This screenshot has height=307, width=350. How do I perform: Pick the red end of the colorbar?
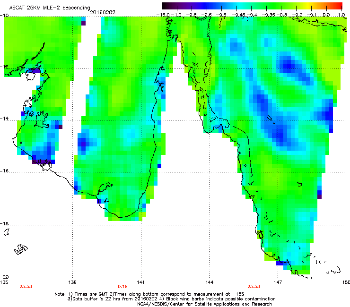tap(339, 6)
